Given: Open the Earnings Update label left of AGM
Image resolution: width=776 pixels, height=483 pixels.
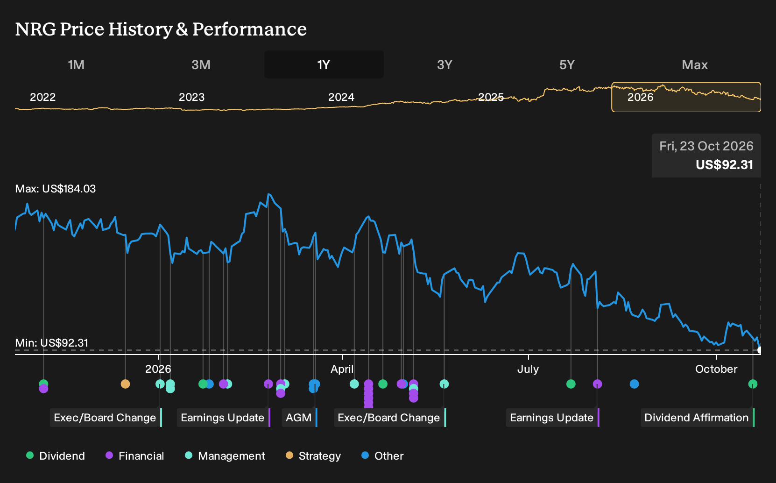Looking at the screenshot, I should pos(224,418).
